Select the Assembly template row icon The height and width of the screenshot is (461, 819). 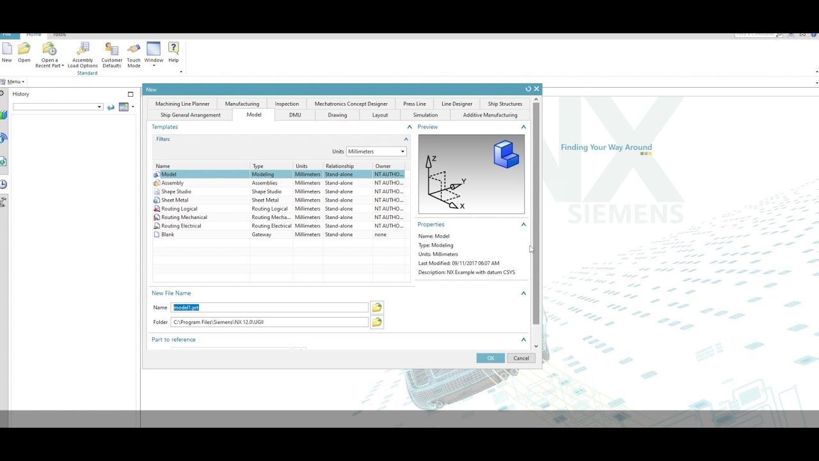click(x=157, y=183)
